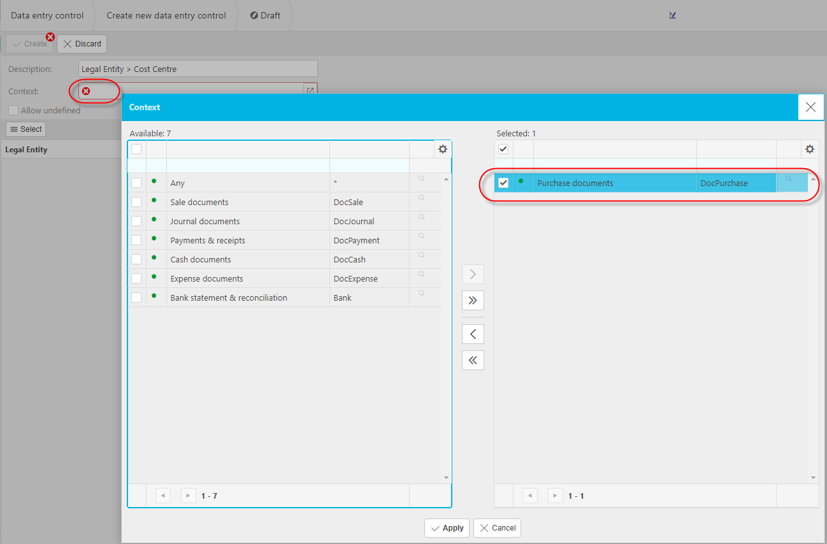Click magnifier icon in Bank statement row
Screen dimensions: 827x544
point(421,294)
